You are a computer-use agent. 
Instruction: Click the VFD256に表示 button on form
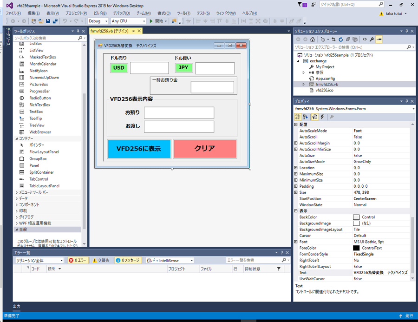[139, 149]
